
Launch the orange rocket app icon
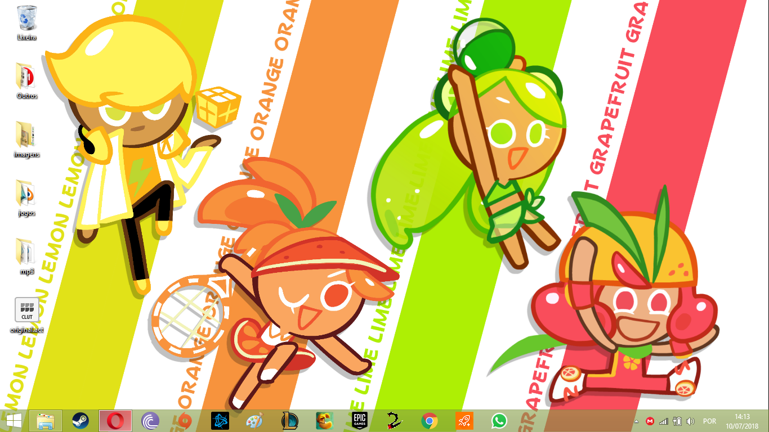click(464, 421)
